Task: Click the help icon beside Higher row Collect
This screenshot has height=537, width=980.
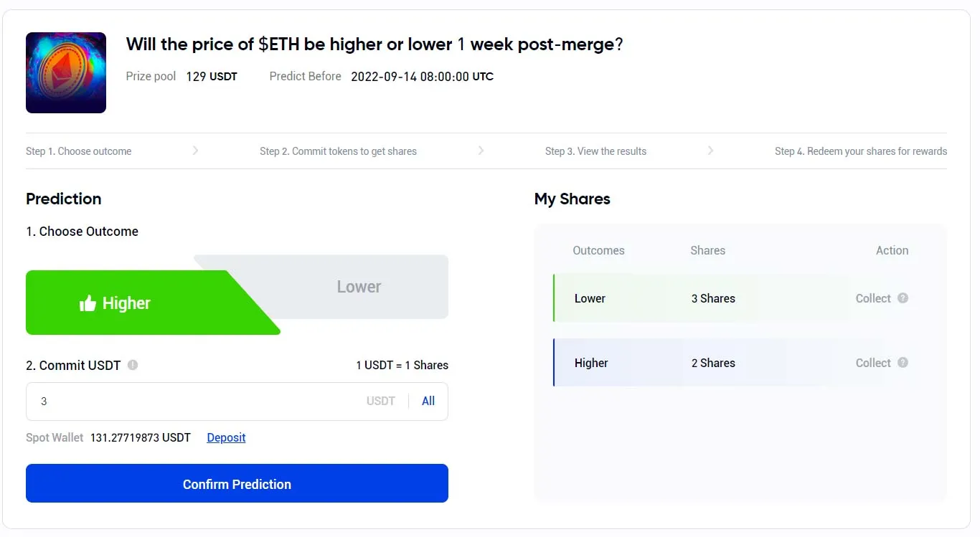Action: point(903,363)
